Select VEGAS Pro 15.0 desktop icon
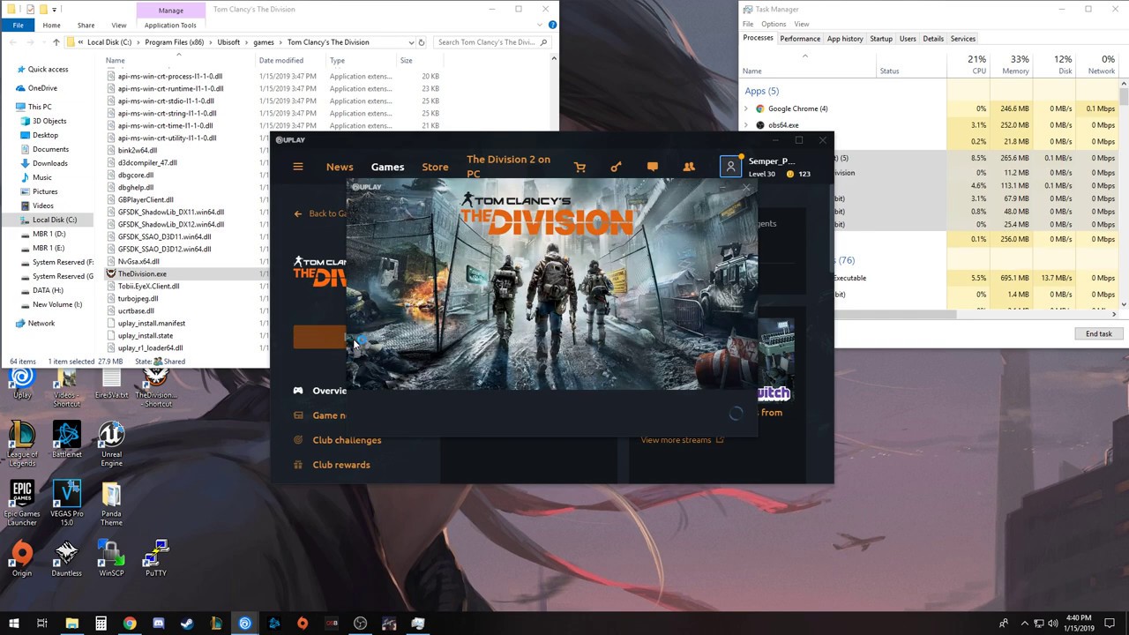Screen dimensions: 1129x635 click(66, 503)
